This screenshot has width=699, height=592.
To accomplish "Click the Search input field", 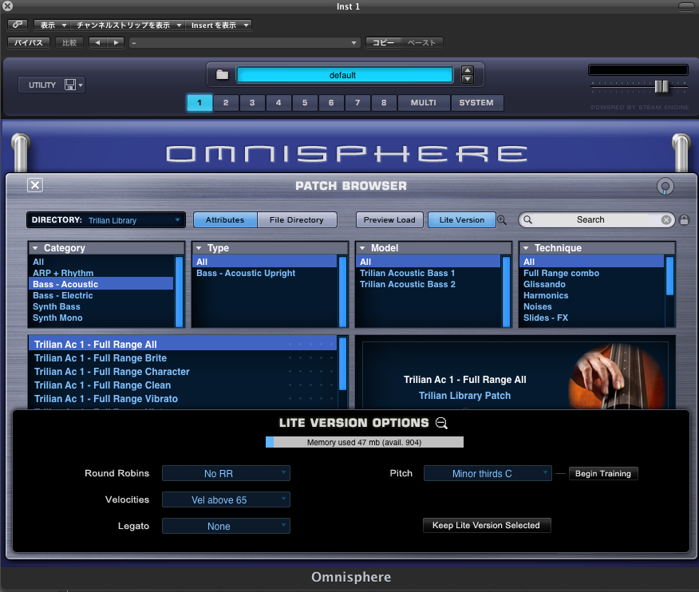I will 597,219.
